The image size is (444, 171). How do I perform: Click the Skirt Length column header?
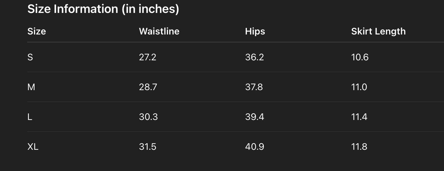pos(378,31)
